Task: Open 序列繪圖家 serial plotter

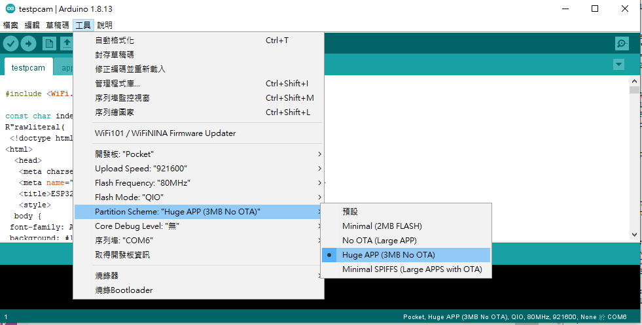Action: pos(198,112)
